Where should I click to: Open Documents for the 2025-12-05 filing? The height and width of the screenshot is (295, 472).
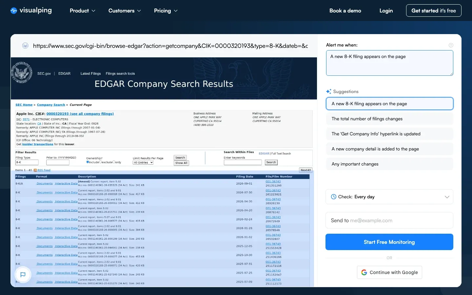pos(45,246)
